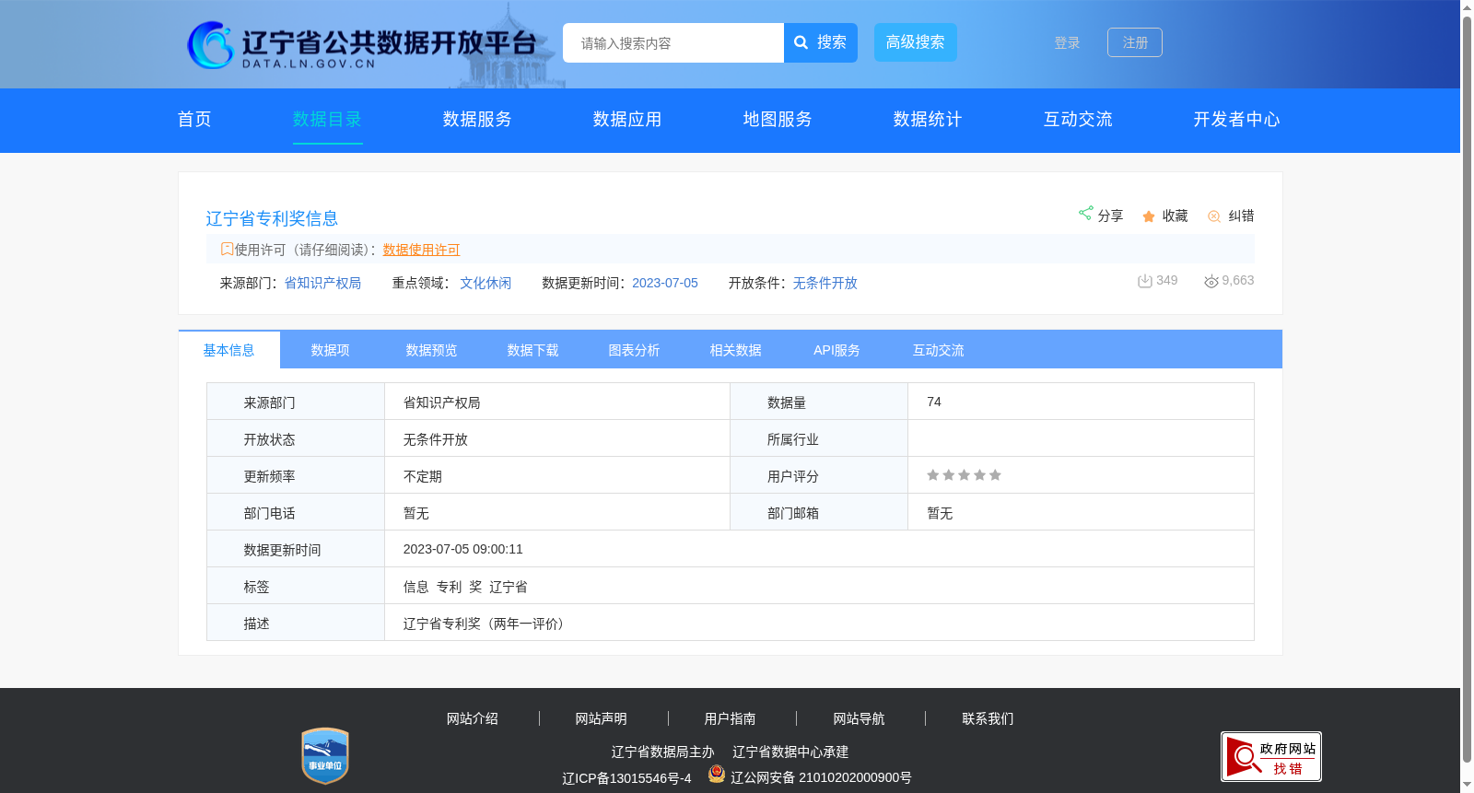Click the 收藏 favorite label
The width and height of the screenshot is (1474, 793).
(1175, 216)
